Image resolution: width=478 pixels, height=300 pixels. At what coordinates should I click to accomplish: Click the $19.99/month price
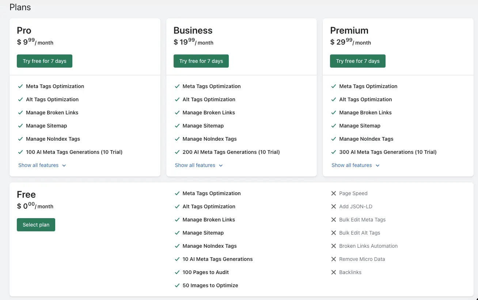pyautogui.click(x=193, y=42)
